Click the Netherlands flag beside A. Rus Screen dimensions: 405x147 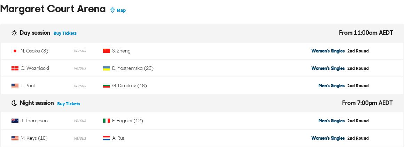click(107, 138)
